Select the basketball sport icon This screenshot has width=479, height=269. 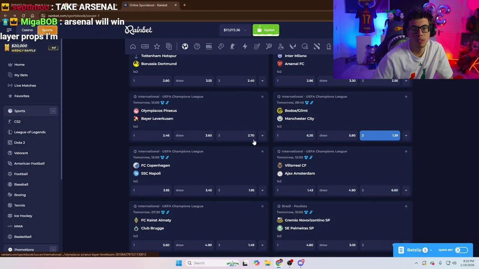197,46
